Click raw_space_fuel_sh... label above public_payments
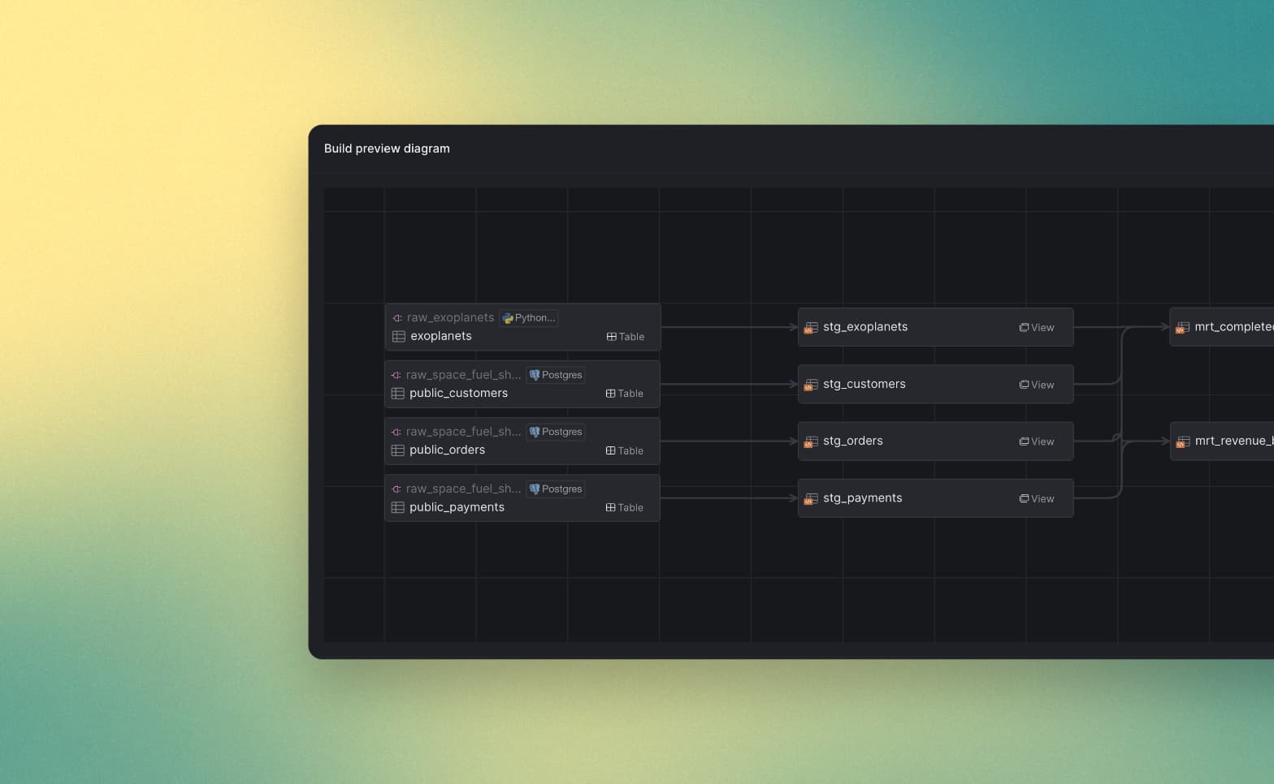 [464, 489]
